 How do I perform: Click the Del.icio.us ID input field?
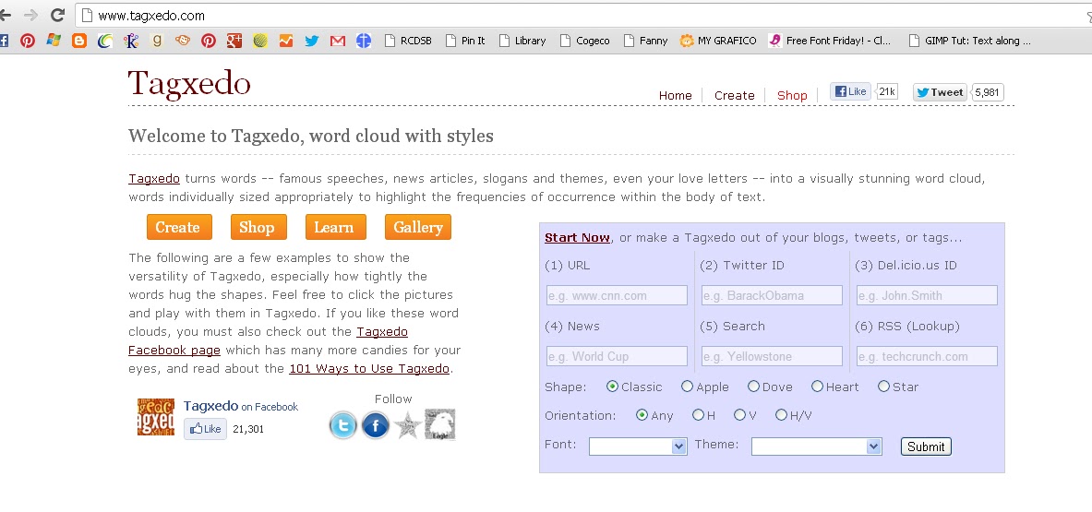point(927,295)
